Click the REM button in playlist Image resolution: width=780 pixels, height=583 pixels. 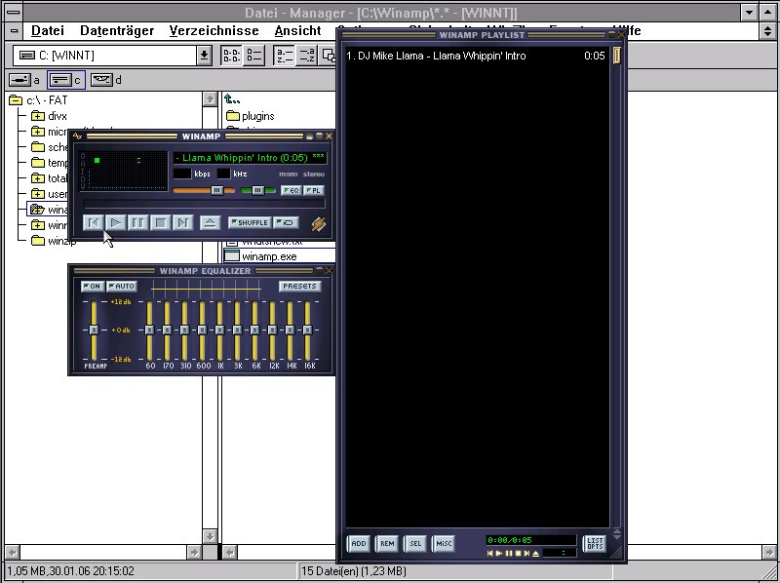point(387,543)
